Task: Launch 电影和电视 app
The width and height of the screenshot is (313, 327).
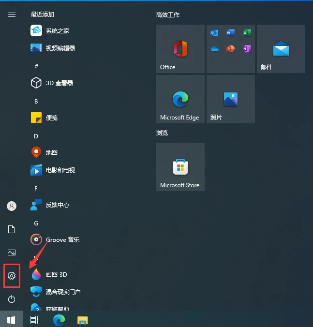Action: (53, 170)
